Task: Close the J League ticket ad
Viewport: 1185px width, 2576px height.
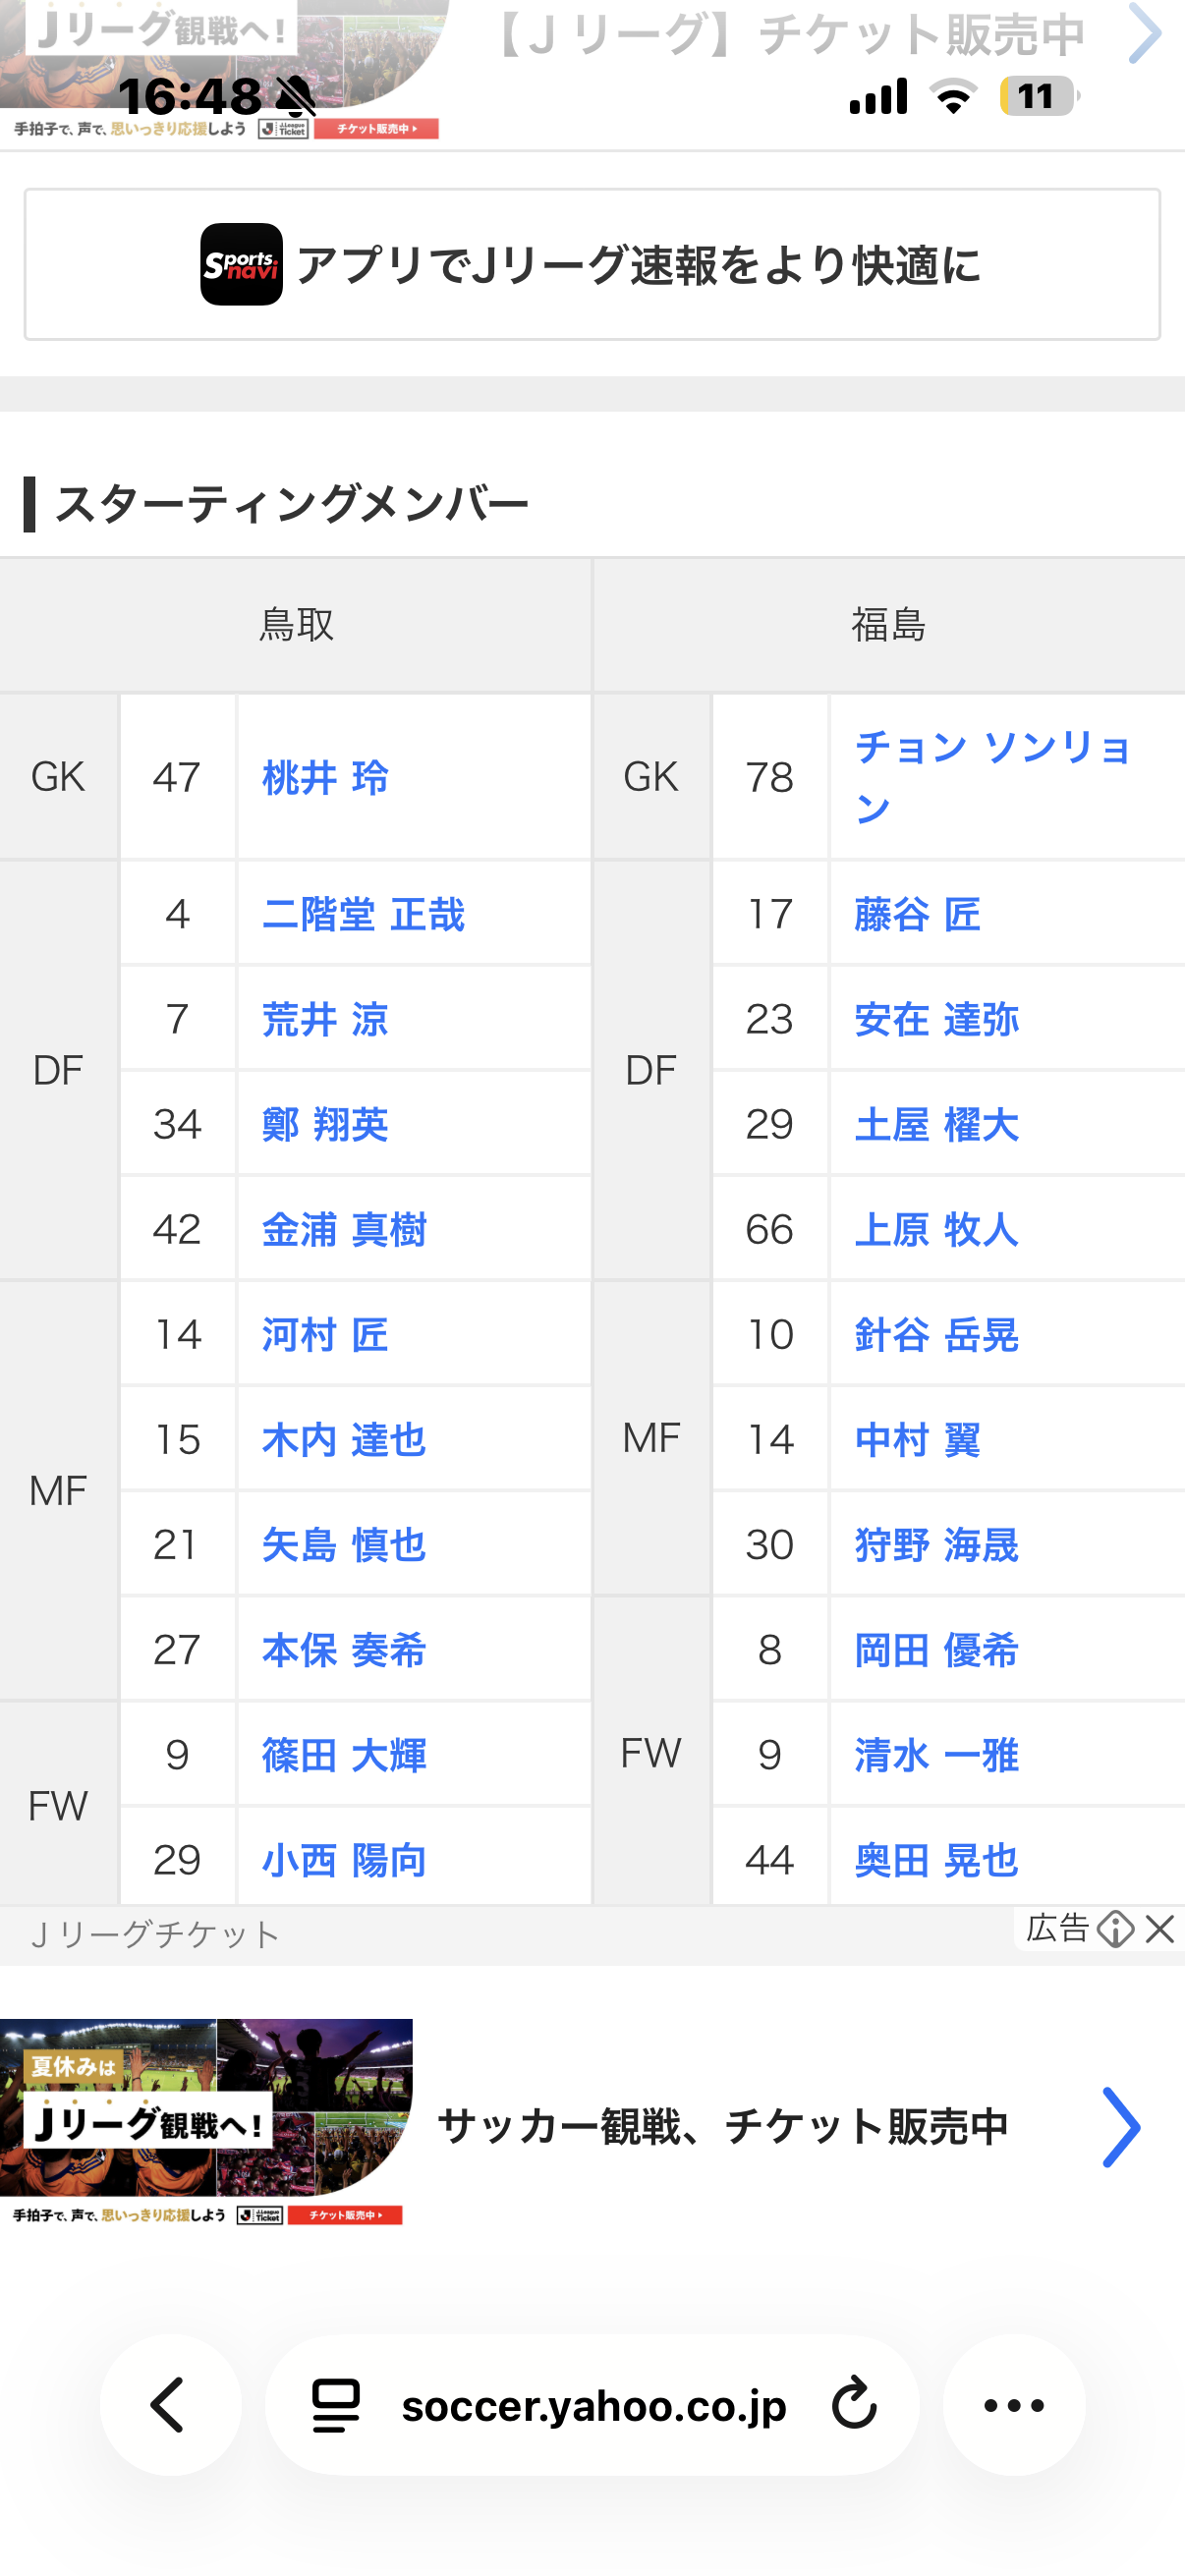Action: (x=1160, y=1929)
